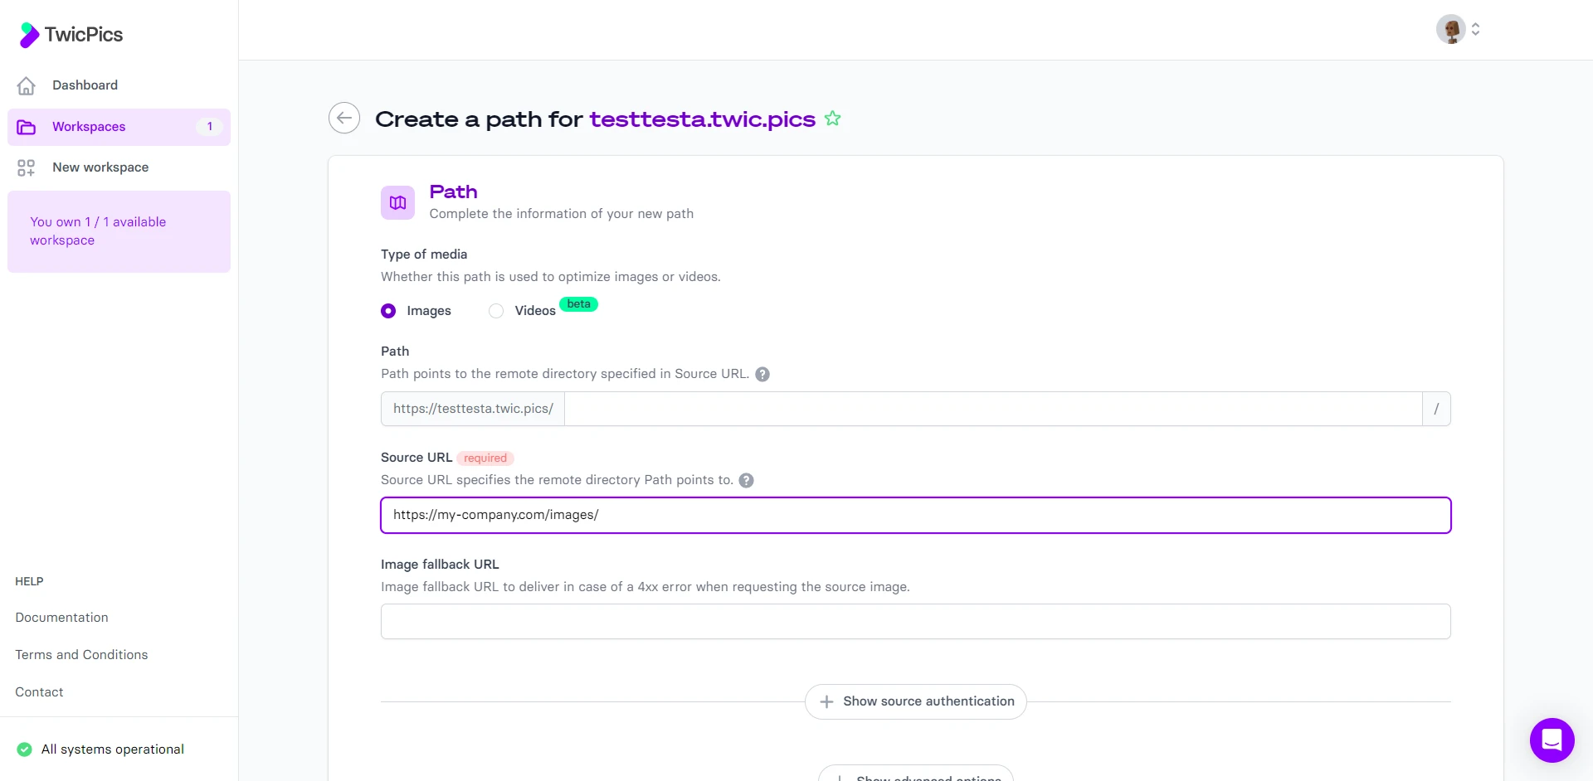The width and height of the screenshot is (1593, 781).
Task: Select the Videos radio button
Action: [x=496, y=311]
